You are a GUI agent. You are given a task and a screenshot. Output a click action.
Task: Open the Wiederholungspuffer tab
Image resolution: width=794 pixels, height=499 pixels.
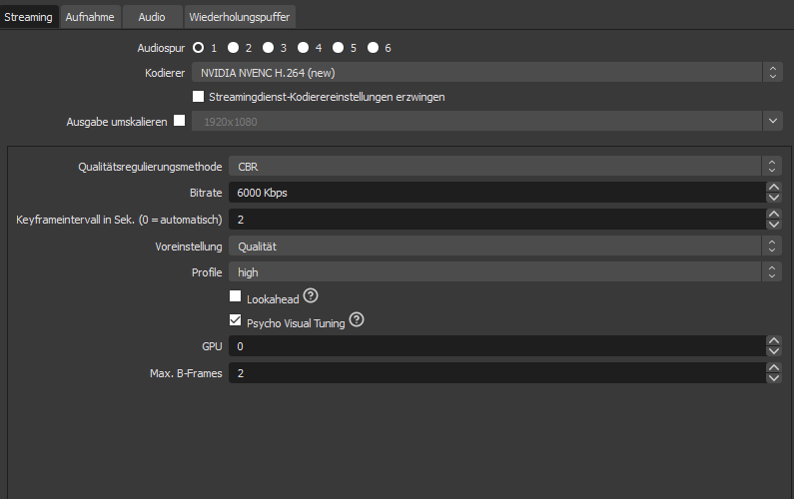[x=239, y=16]
